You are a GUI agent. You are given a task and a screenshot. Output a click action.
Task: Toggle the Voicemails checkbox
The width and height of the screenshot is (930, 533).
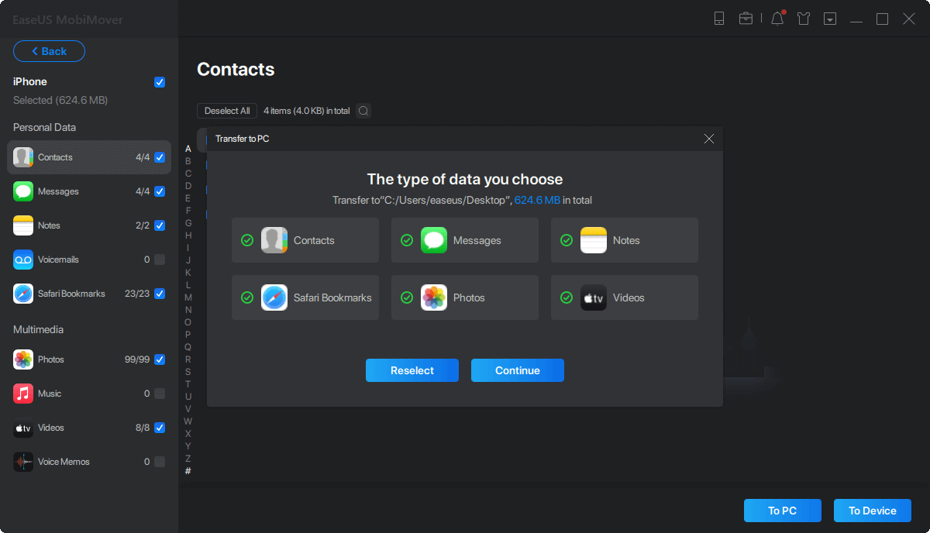click(x=160, y=260)
